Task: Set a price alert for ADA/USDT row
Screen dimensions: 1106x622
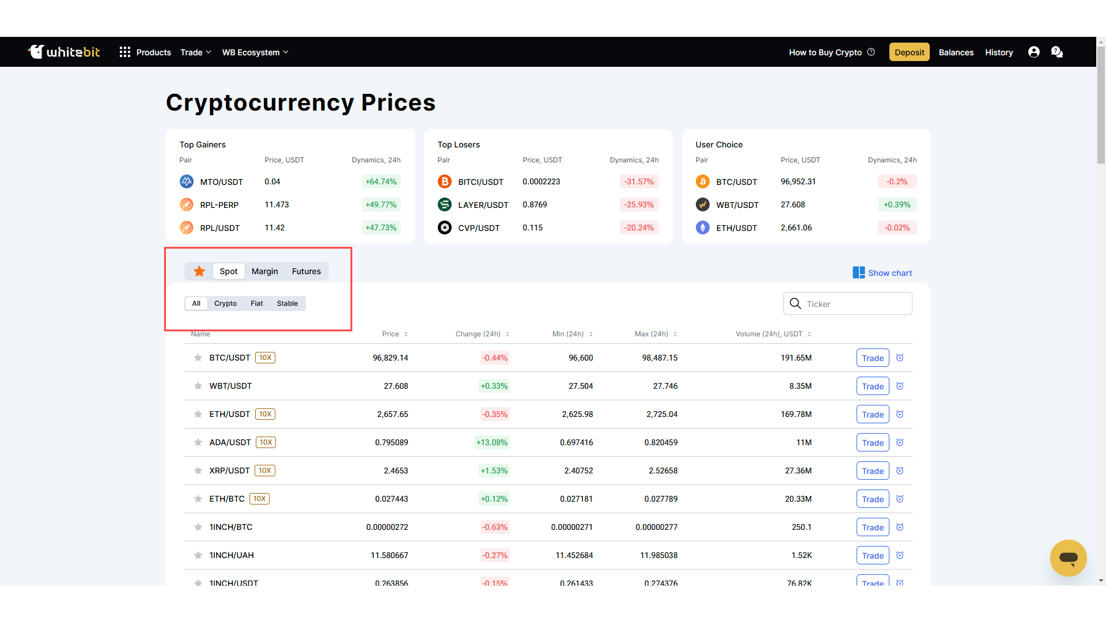Action: (x=900, y=442)
